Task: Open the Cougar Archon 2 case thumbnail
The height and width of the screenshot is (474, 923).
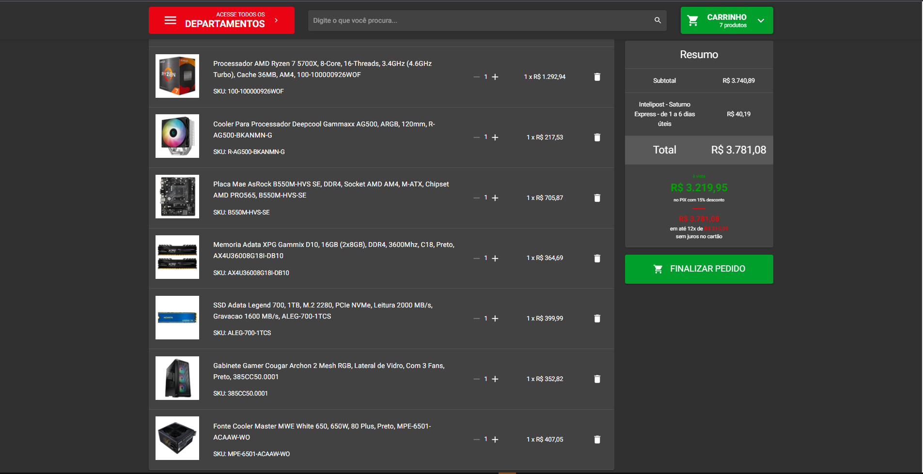Action: [177, 378]
